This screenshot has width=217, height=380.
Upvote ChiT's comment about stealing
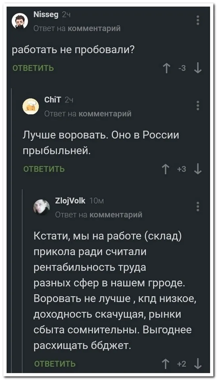[167, 169]
